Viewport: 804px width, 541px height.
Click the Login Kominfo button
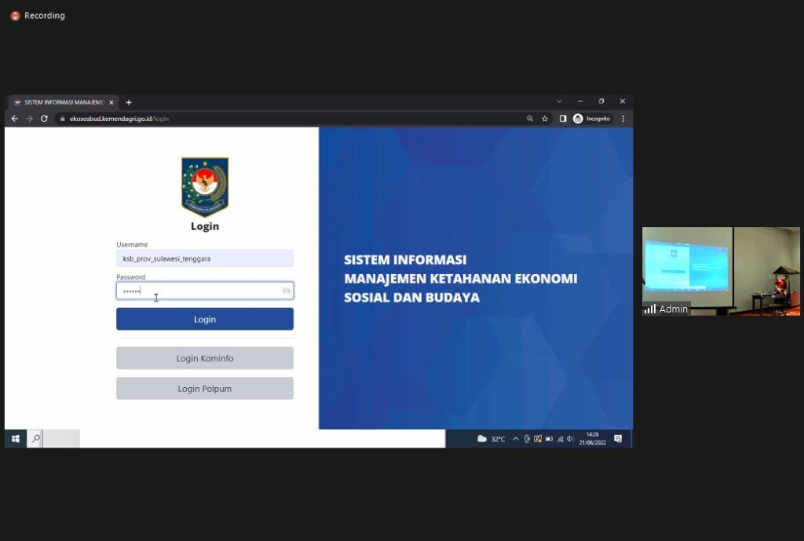pos(205,358)
